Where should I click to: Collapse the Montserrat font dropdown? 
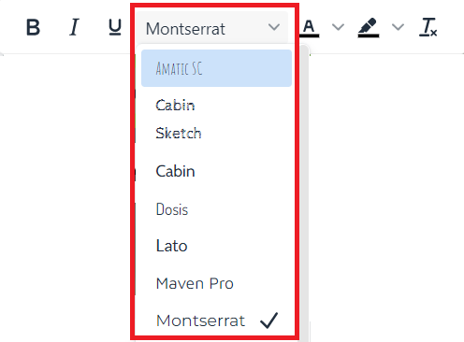click(212, 28)
